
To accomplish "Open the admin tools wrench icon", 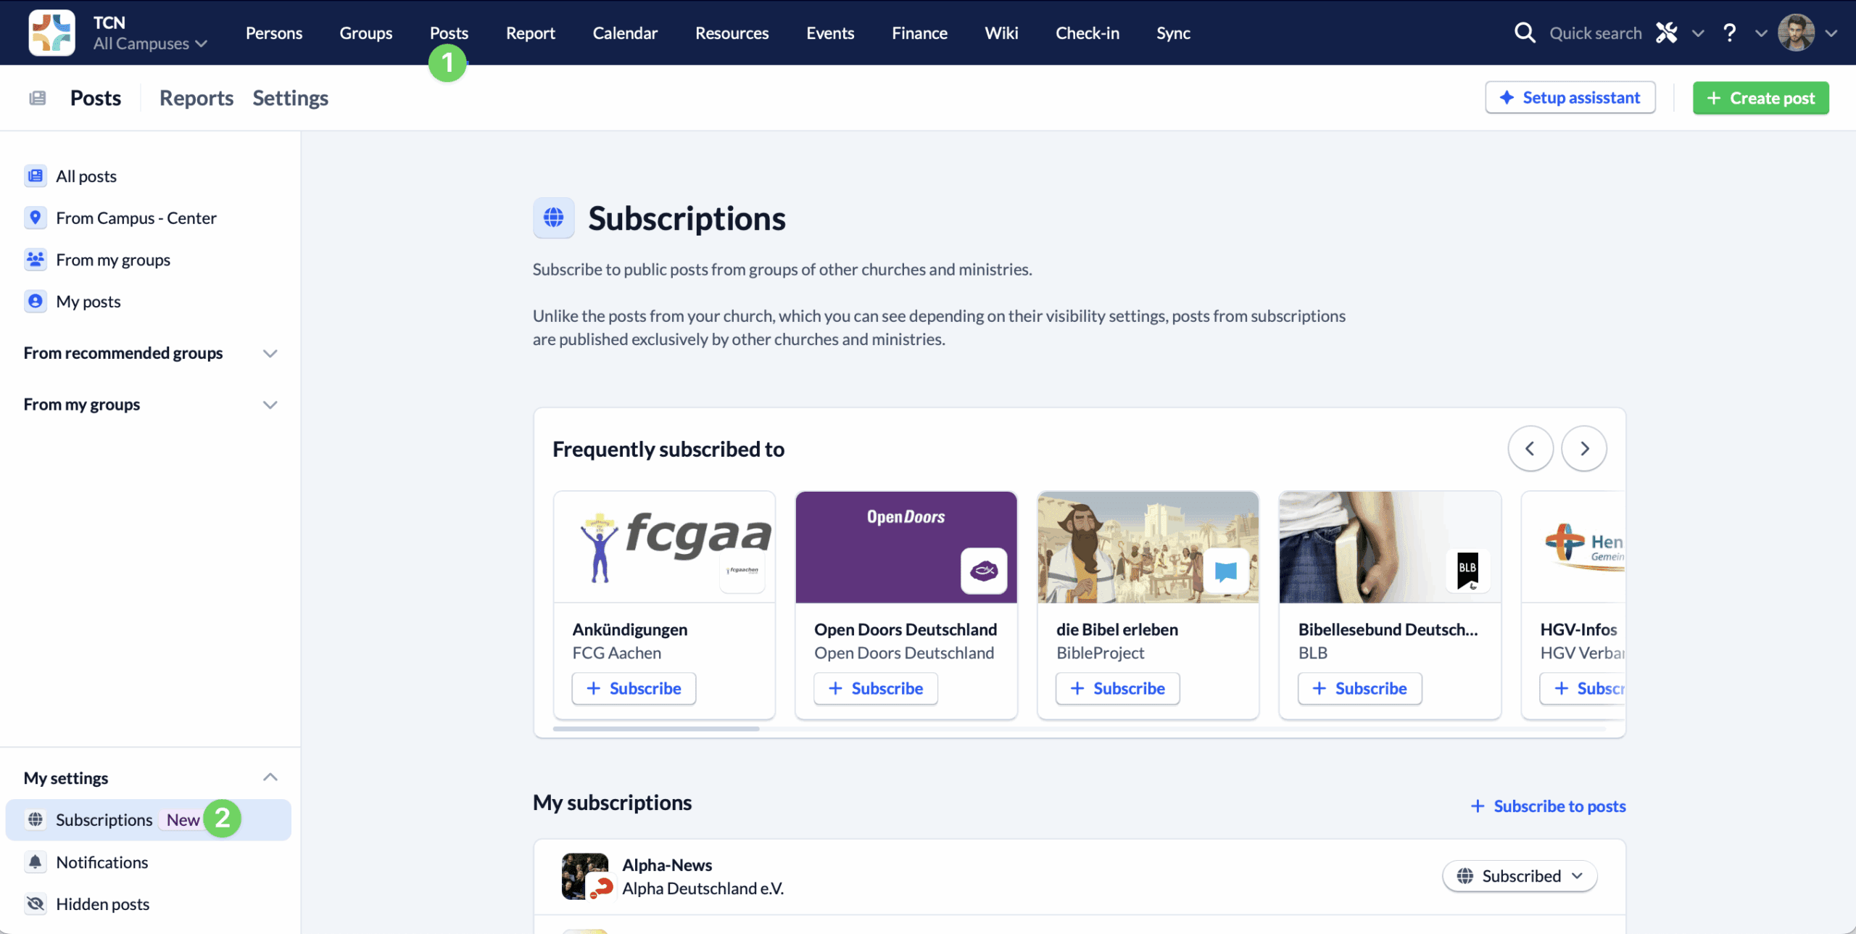I will [1666, 33].
